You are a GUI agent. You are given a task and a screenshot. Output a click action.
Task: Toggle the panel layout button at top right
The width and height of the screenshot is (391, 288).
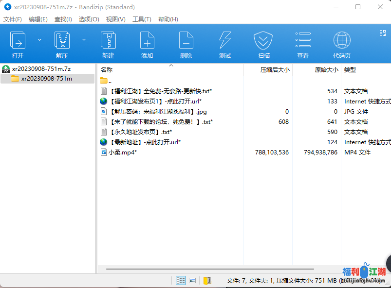click(382, 33)
